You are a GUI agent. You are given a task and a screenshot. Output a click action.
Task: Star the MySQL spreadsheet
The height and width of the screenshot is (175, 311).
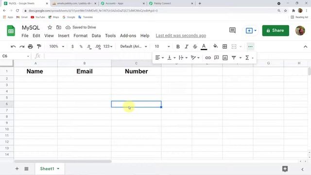click(x=50, y=27)
